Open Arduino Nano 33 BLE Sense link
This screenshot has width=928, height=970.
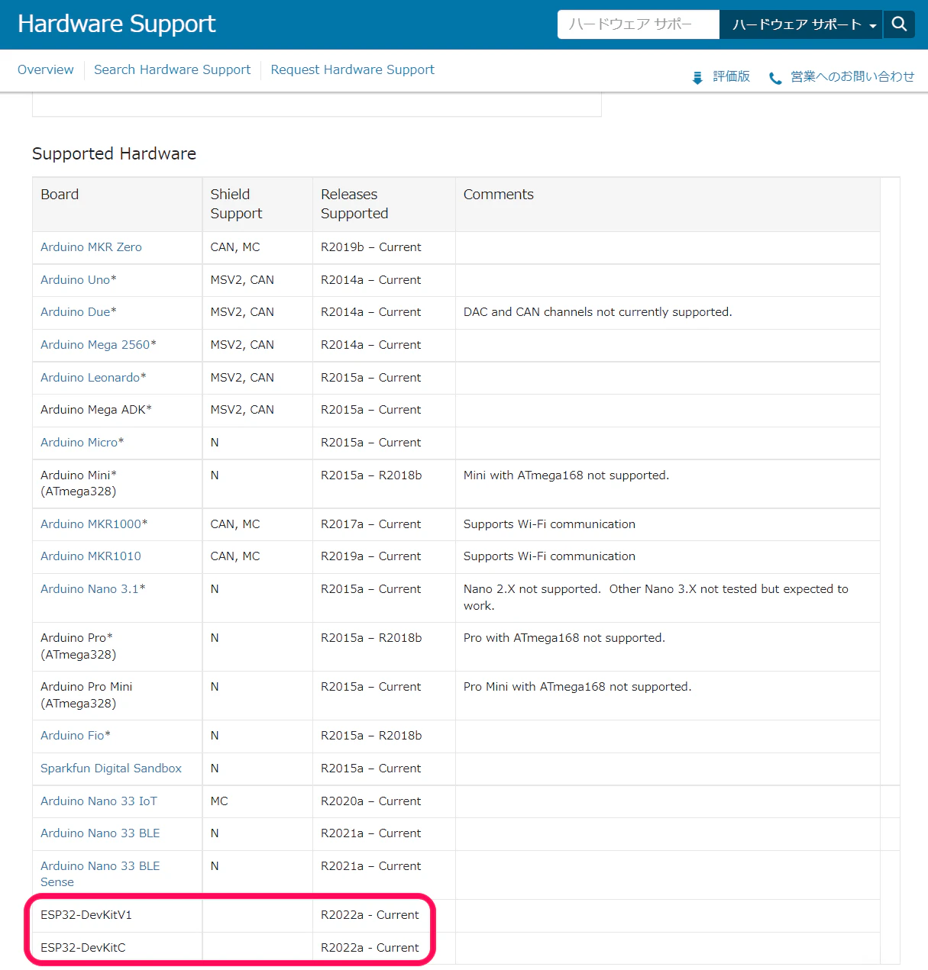coord(100,874)
